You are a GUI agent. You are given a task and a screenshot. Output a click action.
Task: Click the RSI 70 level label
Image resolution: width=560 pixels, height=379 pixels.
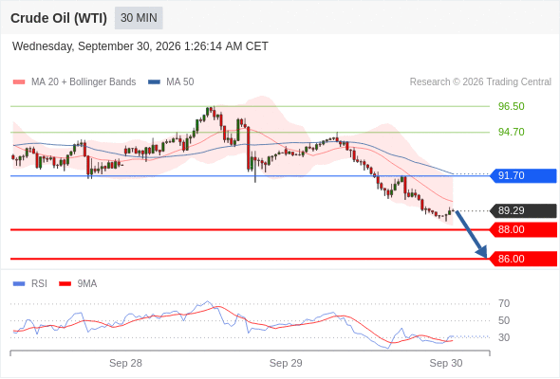[504, 304]
